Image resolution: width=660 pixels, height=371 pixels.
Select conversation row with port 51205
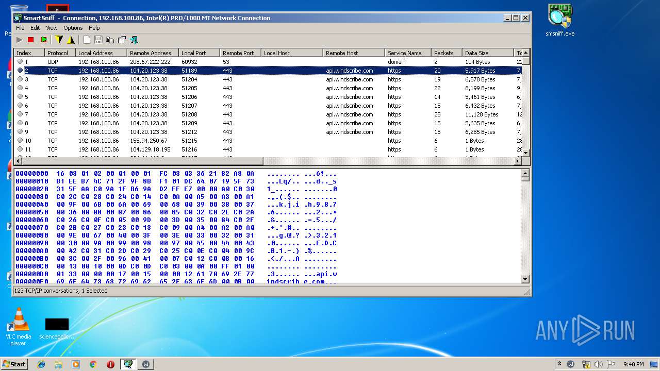pos(268,88)
